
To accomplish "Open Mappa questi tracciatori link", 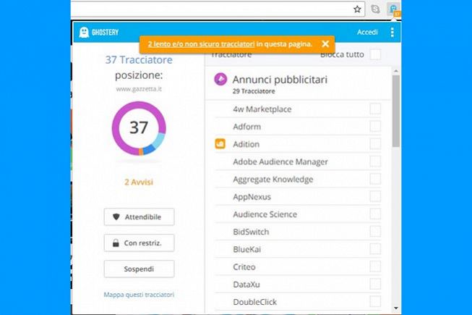I will coord(139,295).
